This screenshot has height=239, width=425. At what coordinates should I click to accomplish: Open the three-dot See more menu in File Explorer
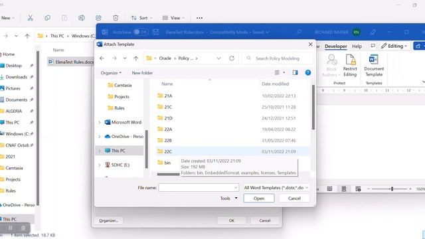(x=199, y=18)
